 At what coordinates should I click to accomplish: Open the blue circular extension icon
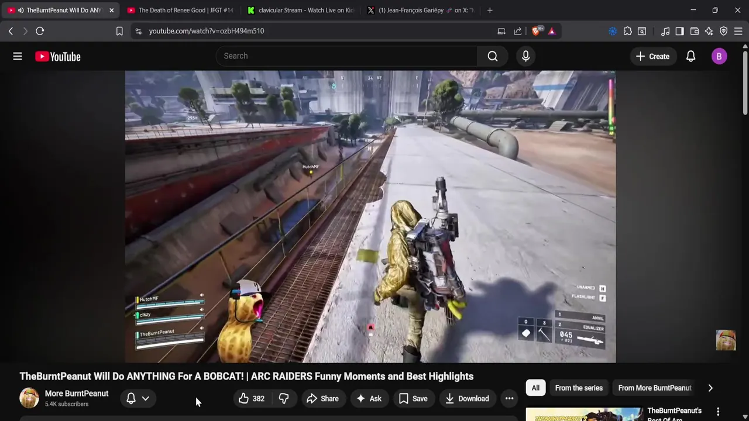tap(613, 31)
